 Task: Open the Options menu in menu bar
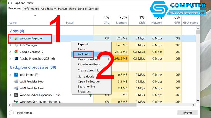click(x=20, y=3)
